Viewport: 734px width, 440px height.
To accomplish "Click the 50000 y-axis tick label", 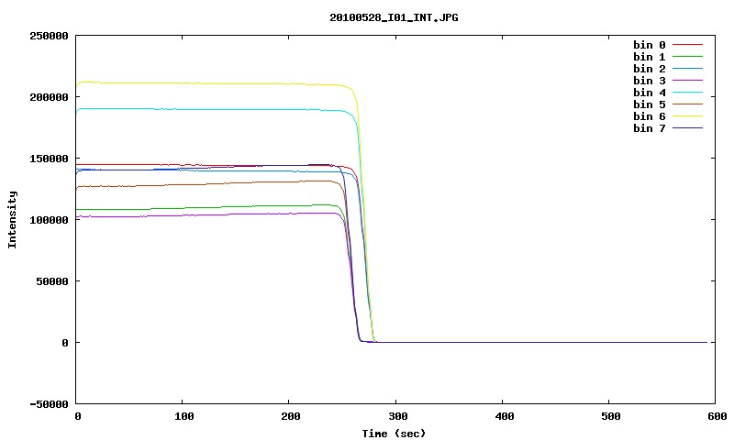I will point(52,281).
